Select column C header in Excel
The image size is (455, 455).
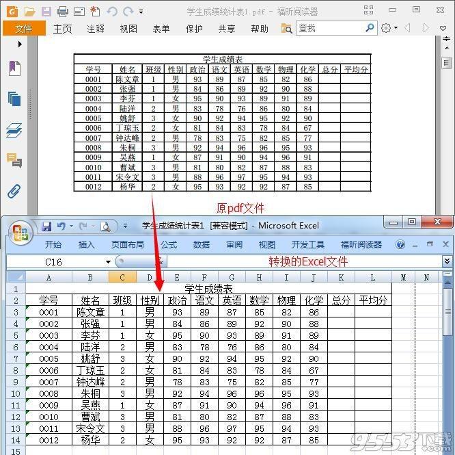[122, 278]
